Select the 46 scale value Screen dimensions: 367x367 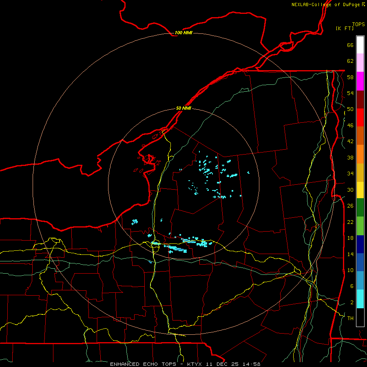(x=350, y=125)
